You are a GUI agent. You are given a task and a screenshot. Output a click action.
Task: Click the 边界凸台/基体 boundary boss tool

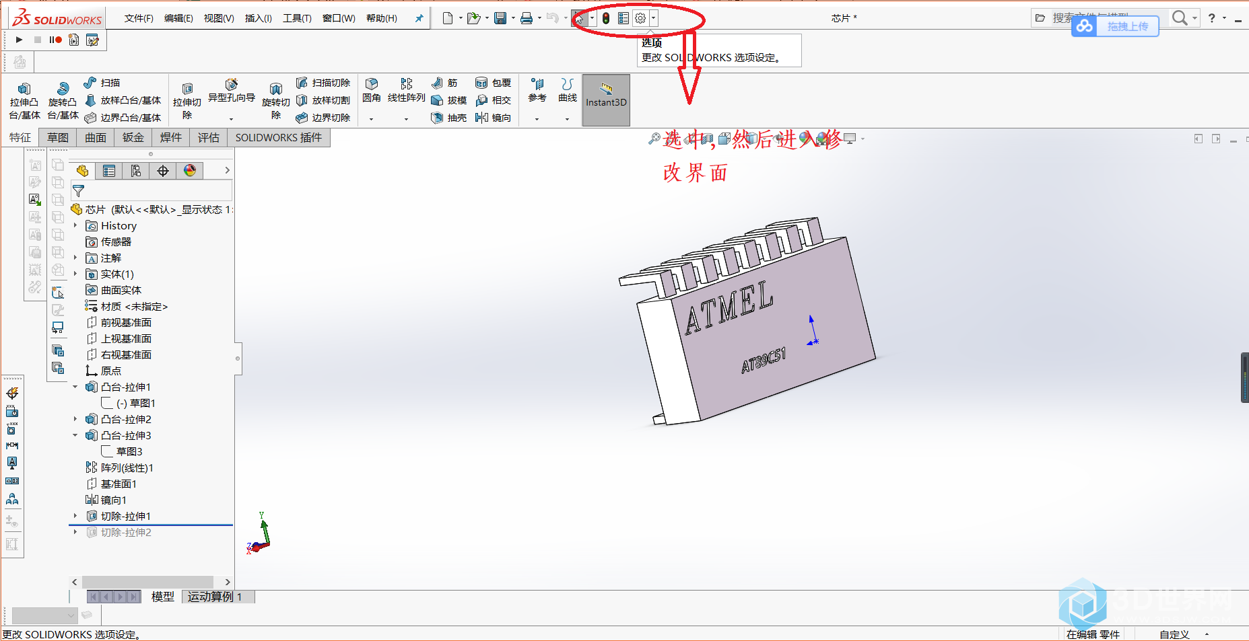pyautogui.click(x=123, y=118)
